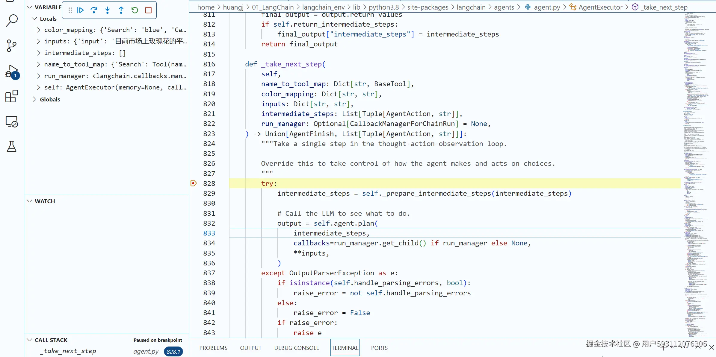Open the Testing flask icon
This screenshot has height=357, width=716.
[x=12, y=146]
